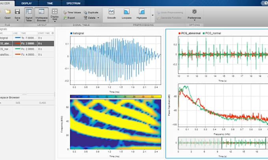Click the batsignal spectrogram plot
The height and width of the screenshot is (160, 268).
(115, 124)
